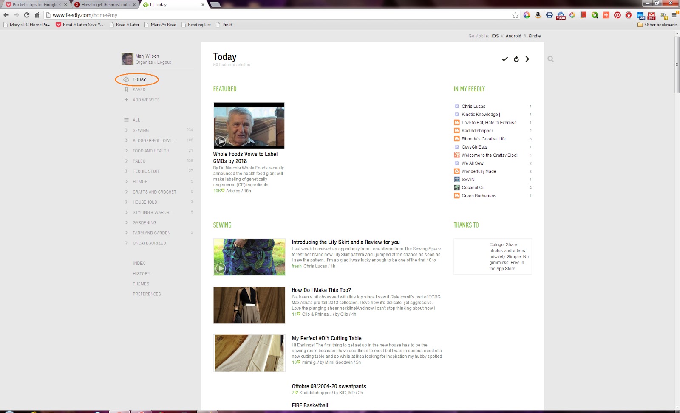Mark all as read with the checkmark icon
This screenshot has width=680, height=413.
504,59
